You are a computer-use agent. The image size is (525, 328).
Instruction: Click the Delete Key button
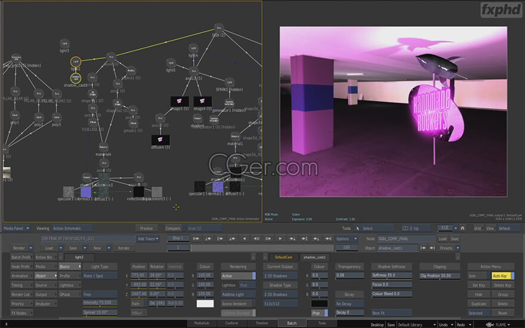pyautogui.click(x=502, y=285)
